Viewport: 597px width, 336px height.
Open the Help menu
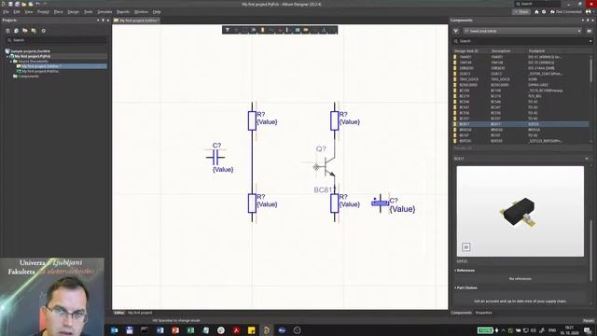coord(157,12)
